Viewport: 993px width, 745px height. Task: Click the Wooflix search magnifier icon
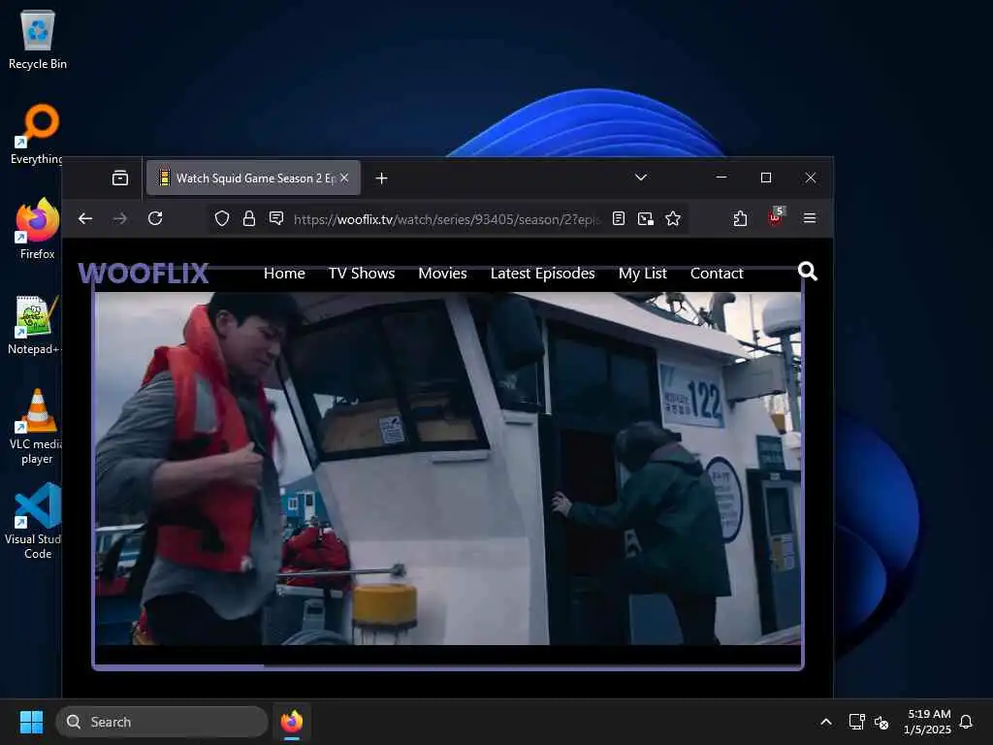[x=808, y=272]
